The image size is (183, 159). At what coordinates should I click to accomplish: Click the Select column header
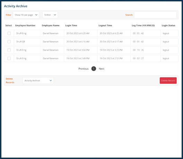(x=9, y=25)
